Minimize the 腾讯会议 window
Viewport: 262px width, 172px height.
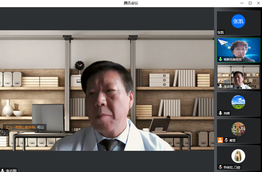pos(242,3)
